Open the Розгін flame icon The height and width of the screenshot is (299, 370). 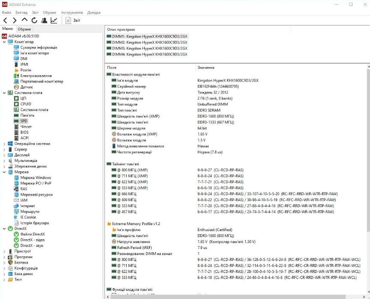pyautogui.click(x=16, y=70)
